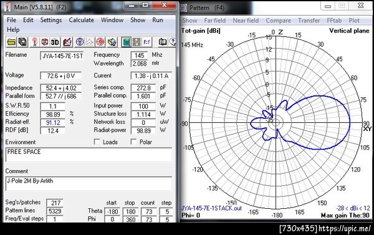Screen dimensions: 374x235
Task: Click the RDF [dB] field showing 12.4
Action: tap(53, 131)
